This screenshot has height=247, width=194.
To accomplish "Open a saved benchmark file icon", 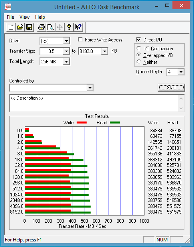I will (x=20, y=27).
